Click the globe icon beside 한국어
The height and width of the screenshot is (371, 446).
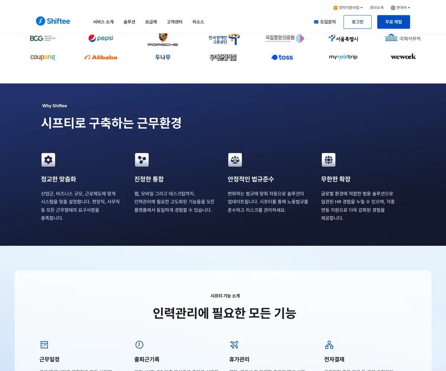click(393, 7)
